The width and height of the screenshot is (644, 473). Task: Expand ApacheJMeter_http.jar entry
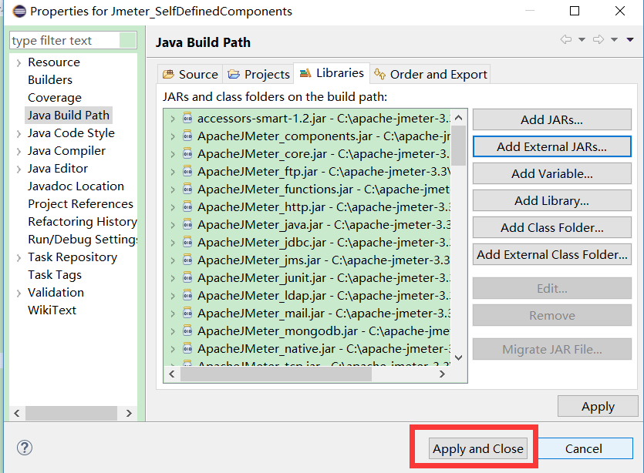click(x=173, y=207)
